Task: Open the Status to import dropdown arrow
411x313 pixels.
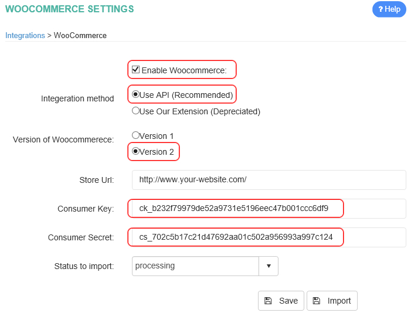Action: [x=269, y=266]
